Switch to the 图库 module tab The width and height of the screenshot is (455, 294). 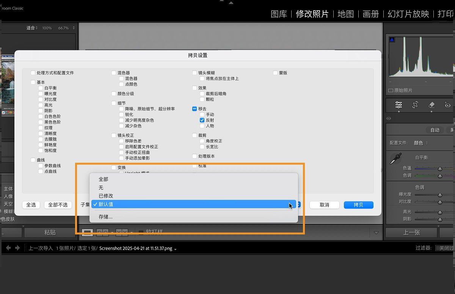click(279, 14)
